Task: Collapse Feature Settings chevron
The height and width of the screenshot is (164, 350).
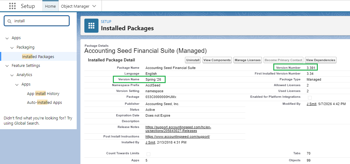Action: click(x=7, y=66)
